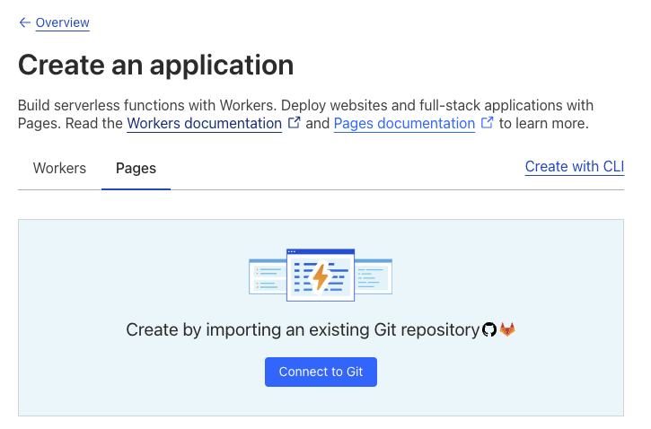Click 'Create by importing an existing Git repository' text

pyautogui.click(x=303, y=330)
